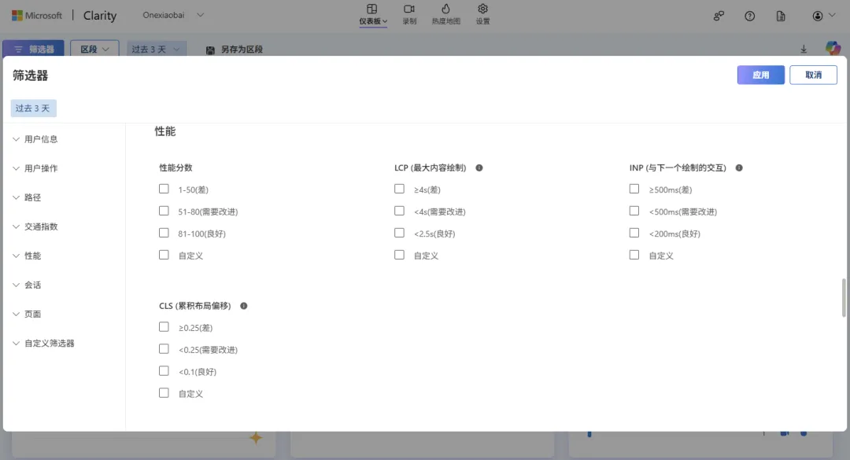Viewport: 850px width, 460px height.
Task: Check the INP <200ms(良好) checkbox
Action: click(634, 233)
